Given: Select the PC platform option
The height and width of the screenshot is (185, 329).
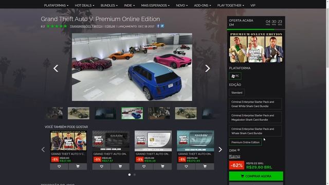Looking at the screenshot, I should (x=235, y=76).
